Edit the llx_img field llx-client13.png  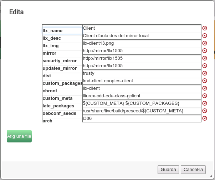[142, 43]
